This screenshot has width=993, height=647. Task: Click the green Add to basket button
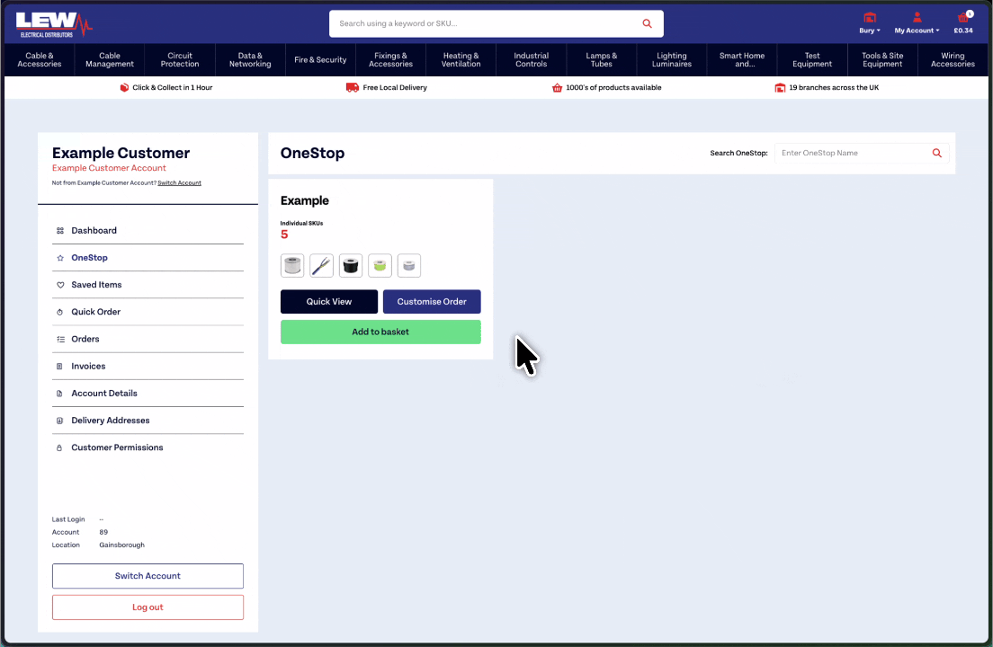click(x=380, y=332)
